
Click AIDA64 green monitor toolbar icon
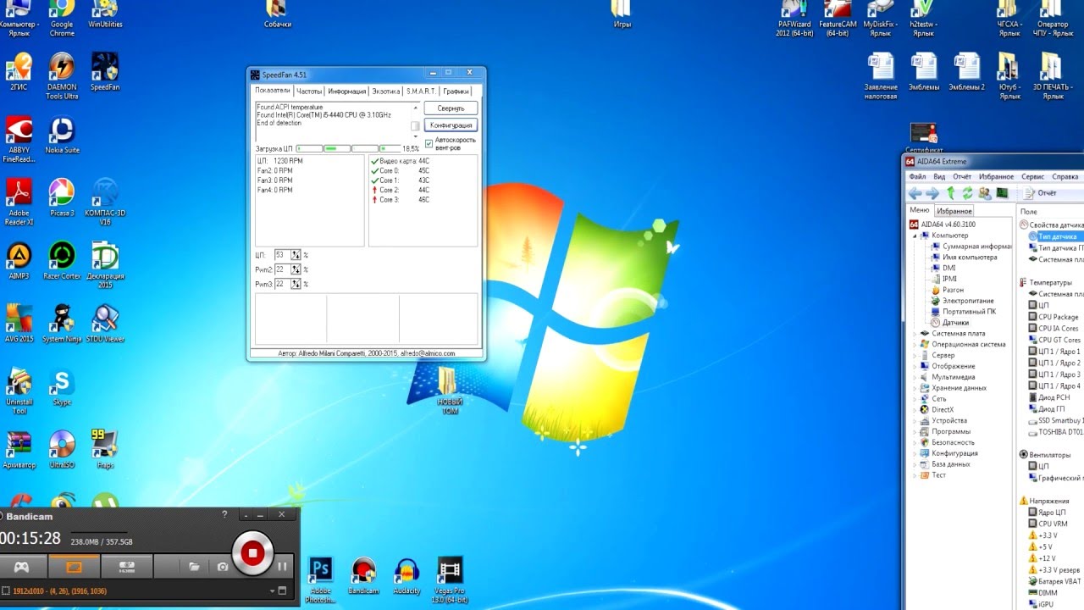pos(1002,193)
